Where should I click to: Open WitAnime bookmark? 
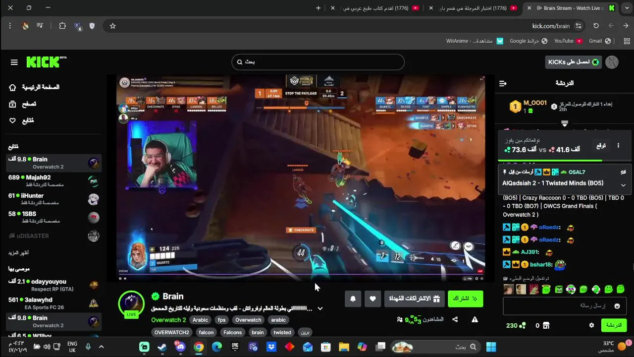tap(475, 41)
